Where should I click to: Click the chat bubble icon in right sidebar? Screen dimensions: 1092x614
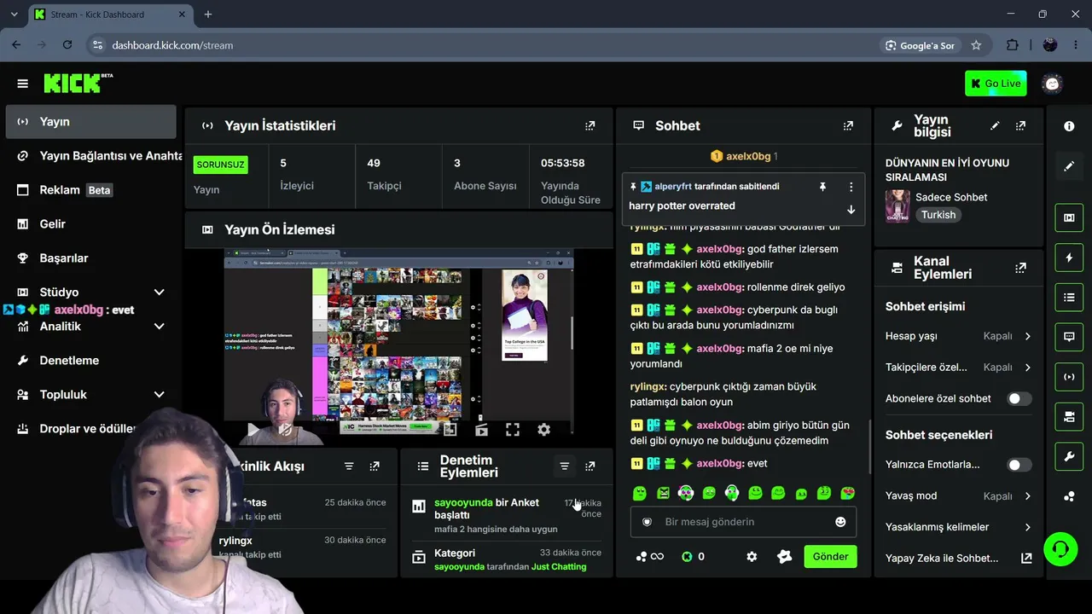[x=1069, y=337]
